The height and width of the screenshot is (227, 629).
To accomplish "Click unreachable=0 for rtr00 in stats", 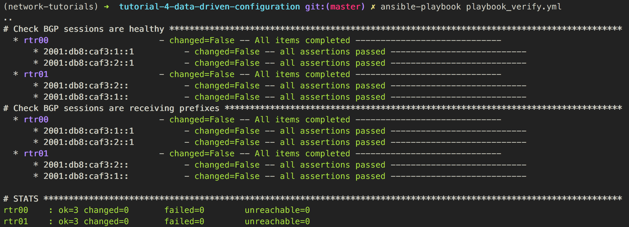I will tap(277, 210).
